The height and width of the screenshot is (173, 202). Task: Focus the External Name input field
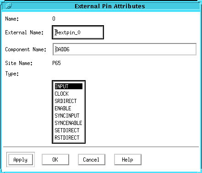[78, 32]
